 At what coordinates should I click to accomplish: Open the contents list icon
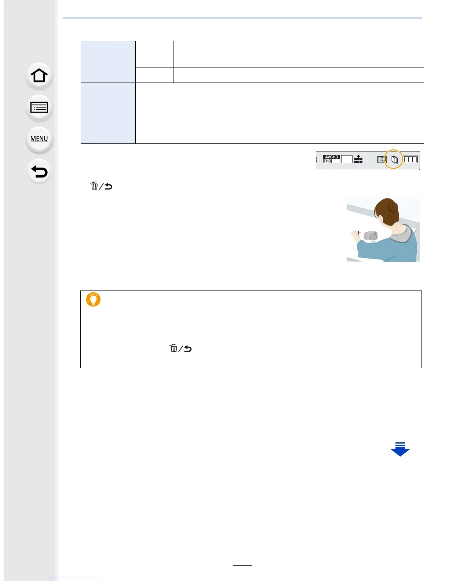pos(39,107)
